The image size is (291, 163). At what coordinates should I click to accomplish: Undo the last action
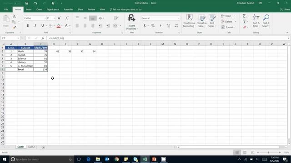35,3
